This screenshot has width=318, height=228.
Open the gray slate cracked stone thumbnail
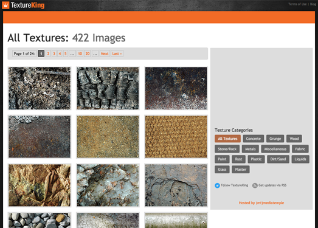[176, 185]
